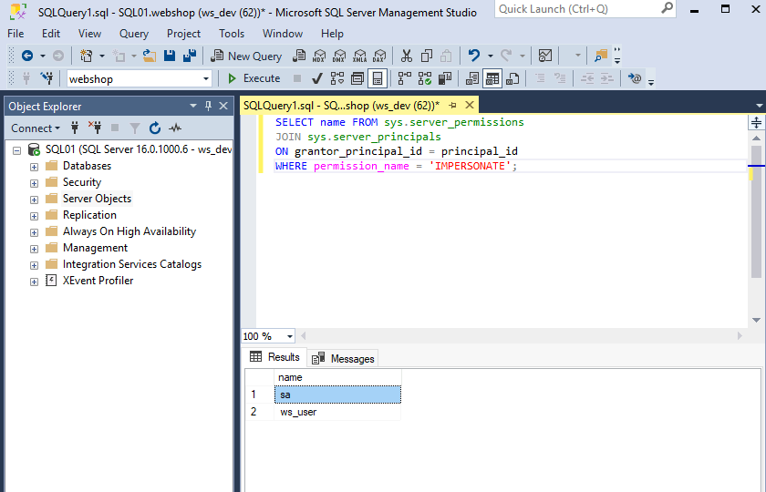This screenshot has height=492, width=766.
Task: Select the Integration Services Catalogs node
Action: [x=132, y=264]
